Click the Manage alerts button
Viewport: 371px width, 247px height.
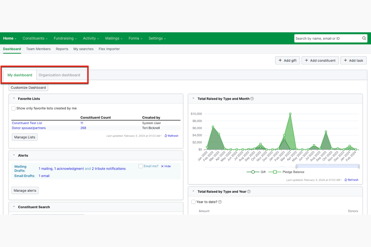pyautogui.click(x=25, y=190)
